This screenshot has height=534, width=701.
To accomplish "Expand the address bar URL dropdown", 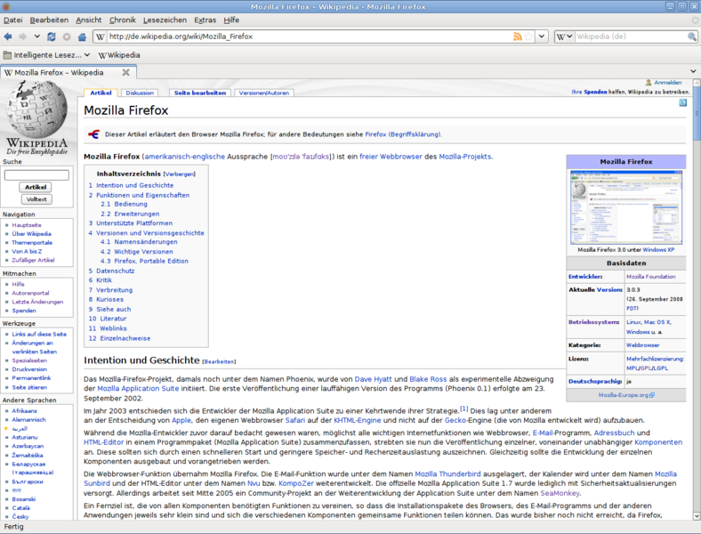I will coord(542,36).
